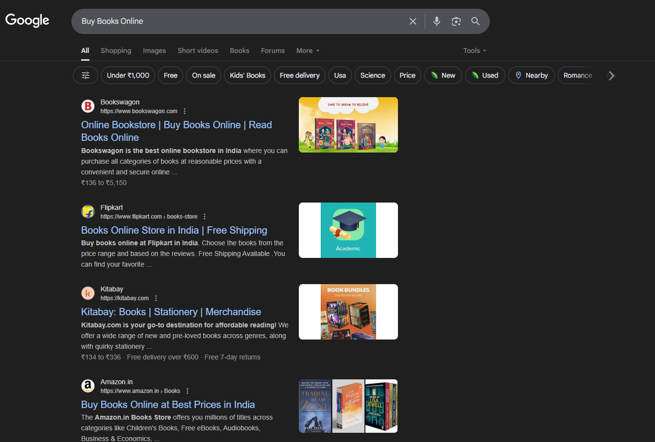Click the bookswagon.com URL text
This screenshot has width=655, height=442.
[x=139, y=111]
